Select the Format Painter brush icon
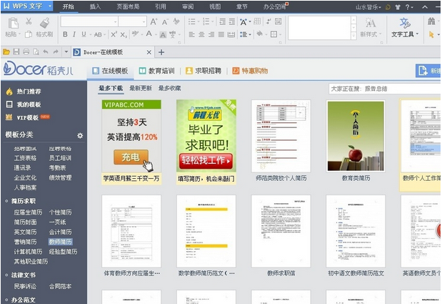Screen dimensions: 442x304 (x=45, y=23)
